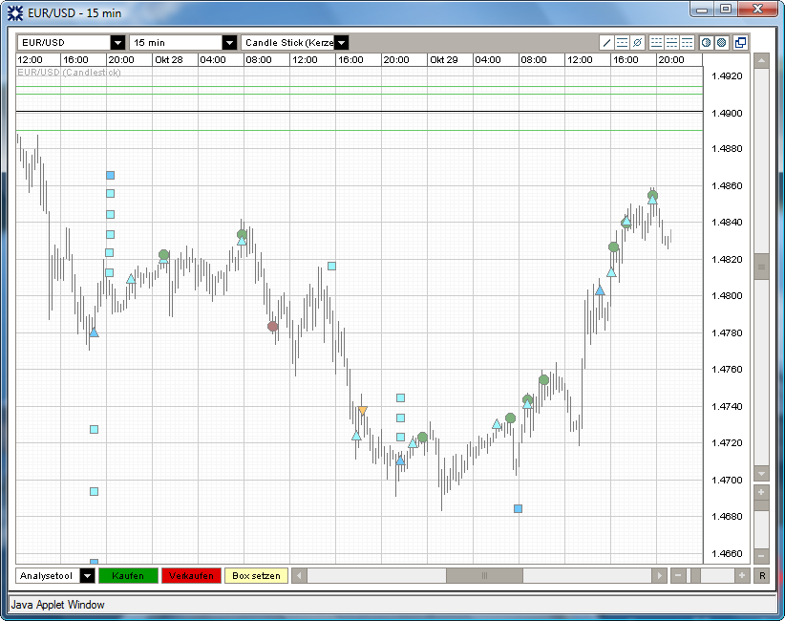Click the half-shaded circle icon

point(706,43)
